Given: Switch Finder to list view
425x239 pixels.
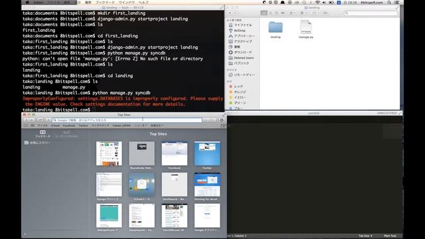Looking at the screenshot, I should (270, 13).
